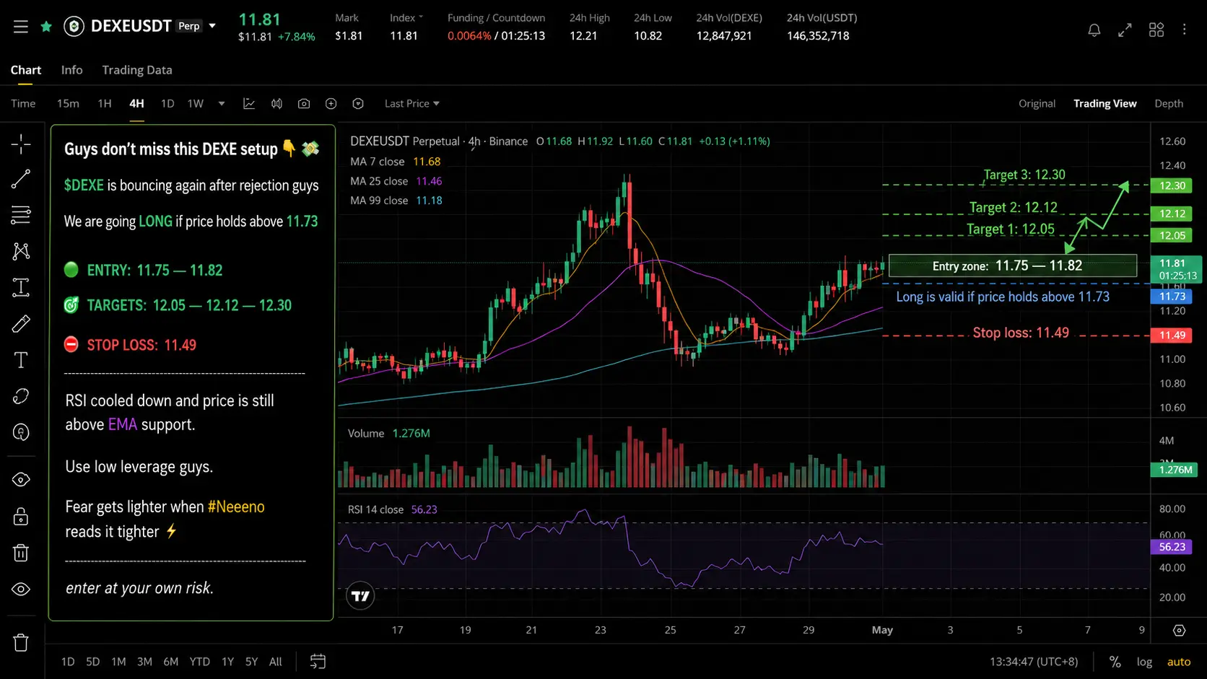Open chart settings gear on time axis
The image size is (1207, 679).
pyautogui.click(x=1179, y=630)
